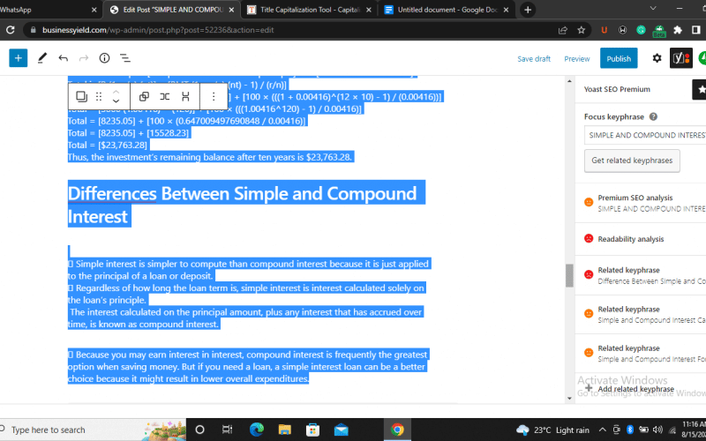The height and width of the screenshot is (441, 706).
Task: Click the Undo arrow in editor toolbar
Action: coord(64,58)
